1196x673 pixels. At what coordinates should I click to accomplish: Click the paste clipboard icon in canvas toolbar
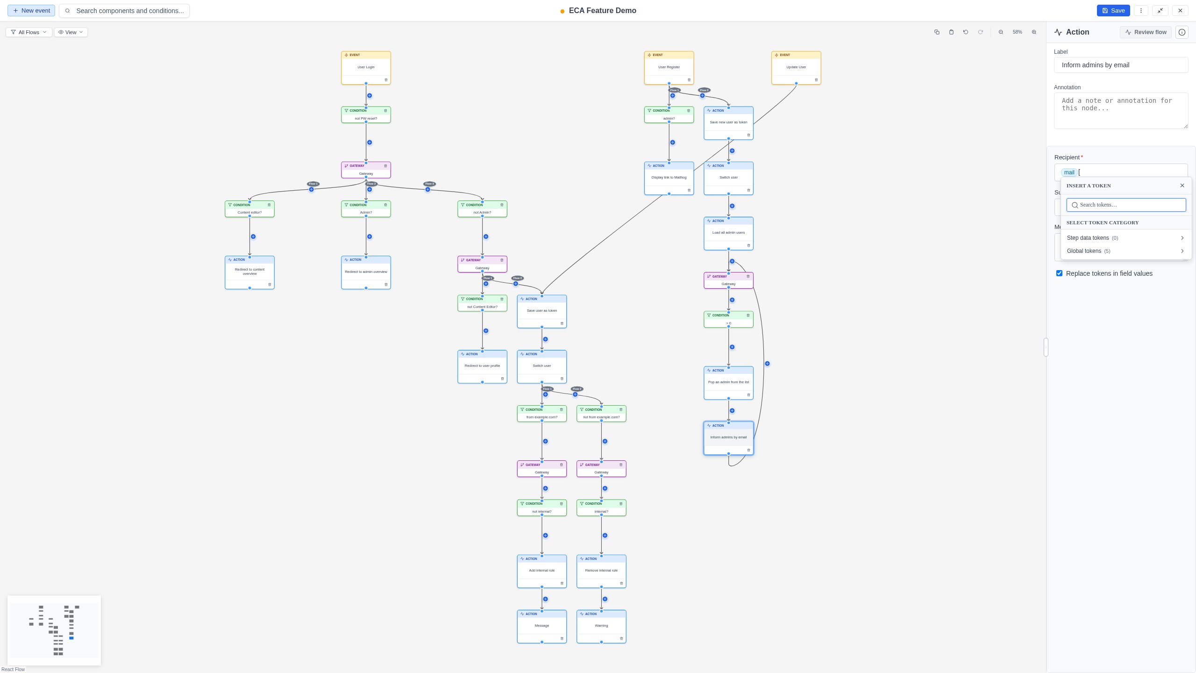(x=951, y=32)
